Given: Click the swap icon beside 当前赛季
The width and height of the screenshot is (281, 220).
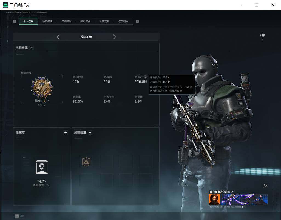Looking at the screenshot, I should point(32,48).
